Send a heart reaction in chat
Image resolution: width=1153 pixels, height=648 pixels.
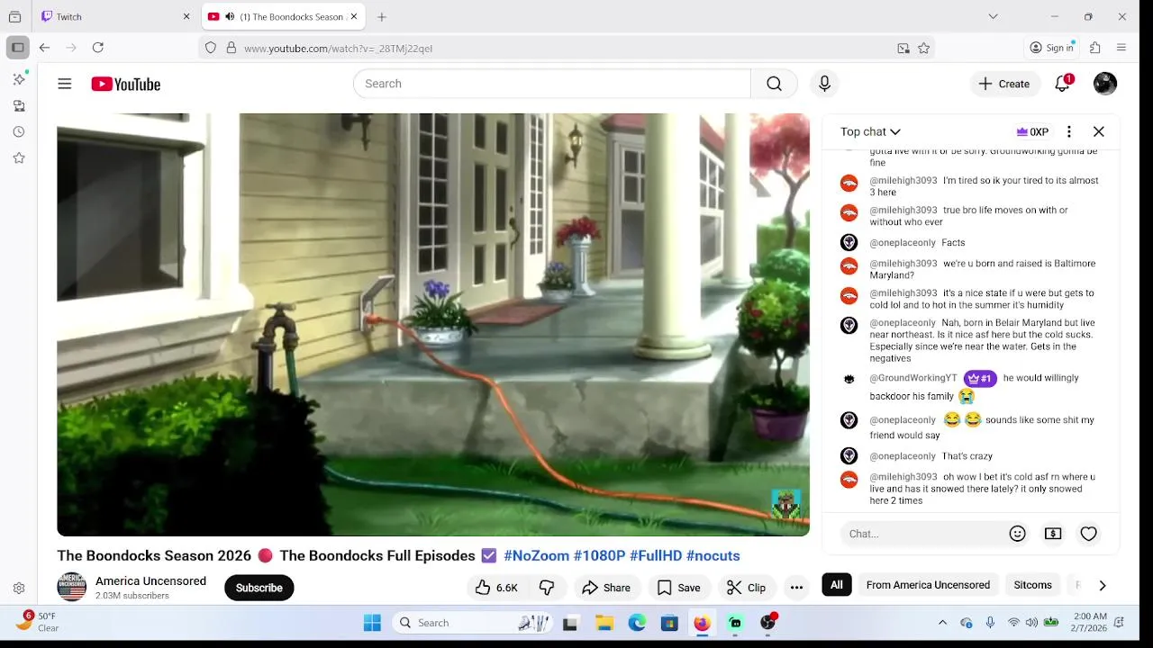[x=1088, y=534]
